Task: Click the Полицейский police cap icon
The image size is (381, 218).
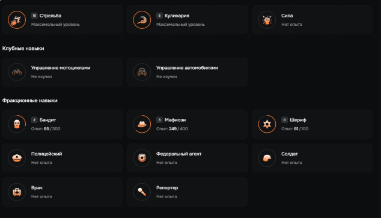Action: tap(17, 158)
